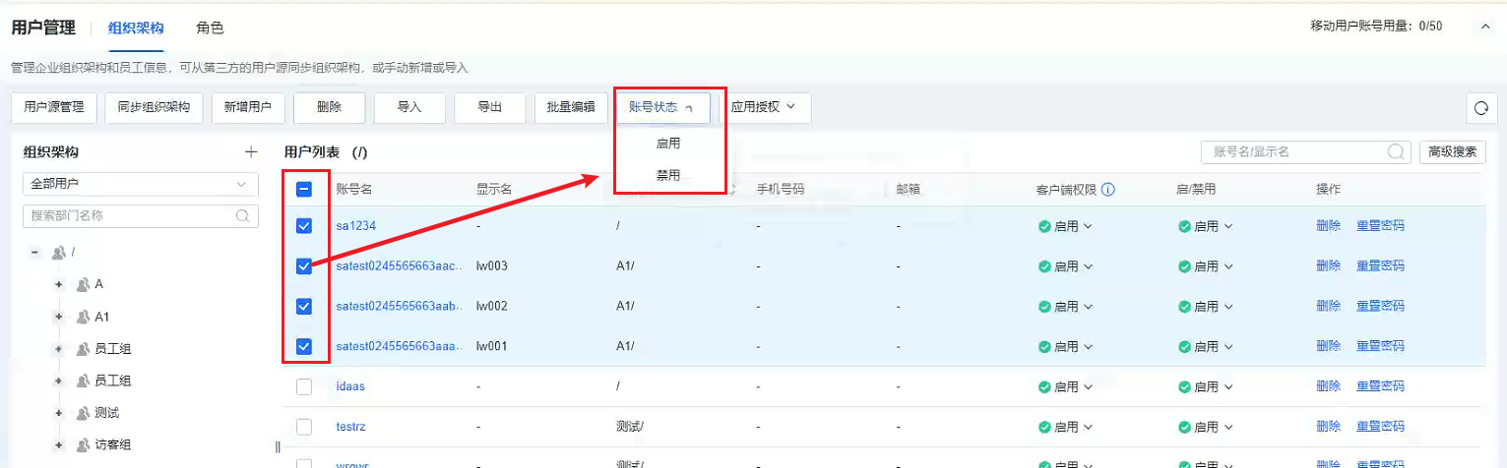Click the magnifier icon in department search

(x=242, y=215)
